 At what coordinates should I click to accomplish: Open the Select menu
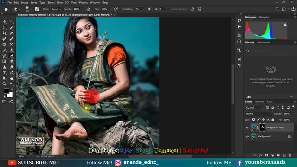point(51,3)
